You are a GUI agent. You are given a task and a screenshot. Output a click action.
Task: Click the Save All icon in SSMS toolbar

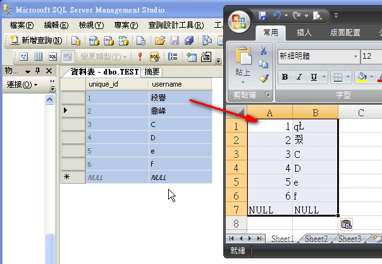tap(189, 40)
